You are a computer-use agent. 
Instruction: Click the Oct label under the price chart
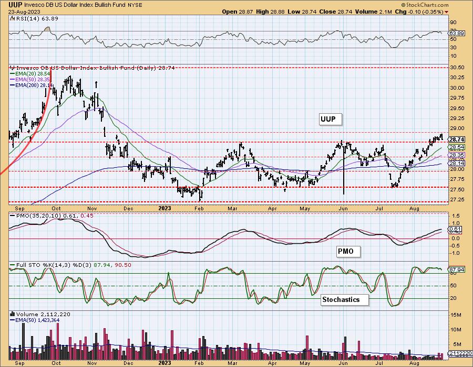point(56,209)
